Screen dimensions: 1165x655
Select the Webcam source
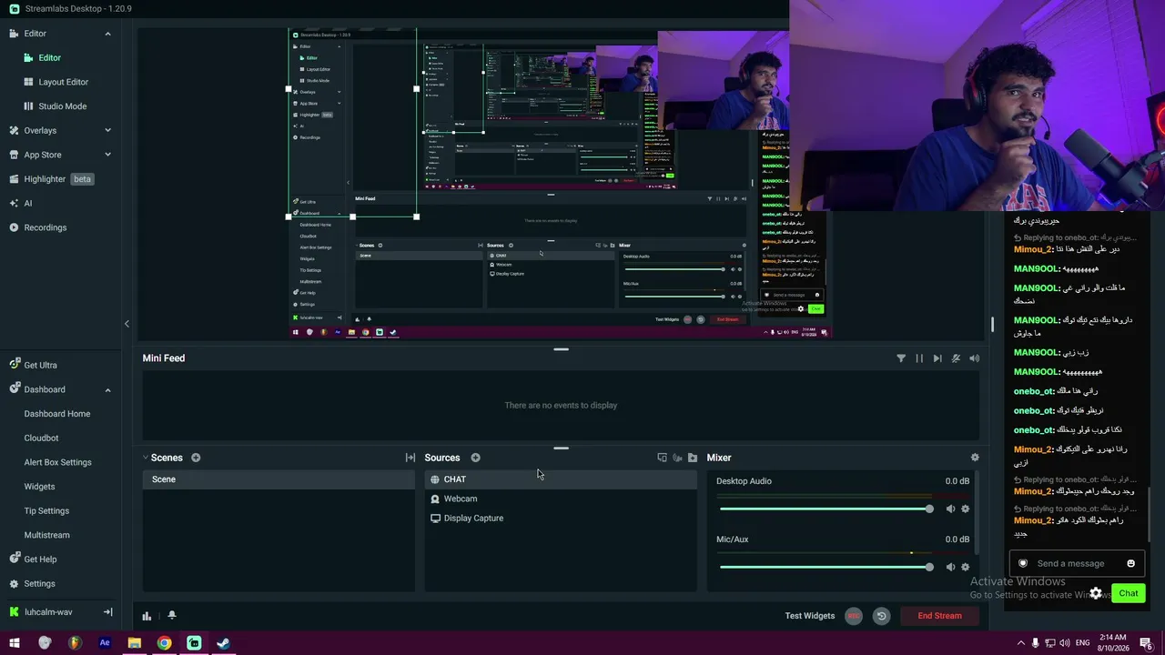[561, 499]
